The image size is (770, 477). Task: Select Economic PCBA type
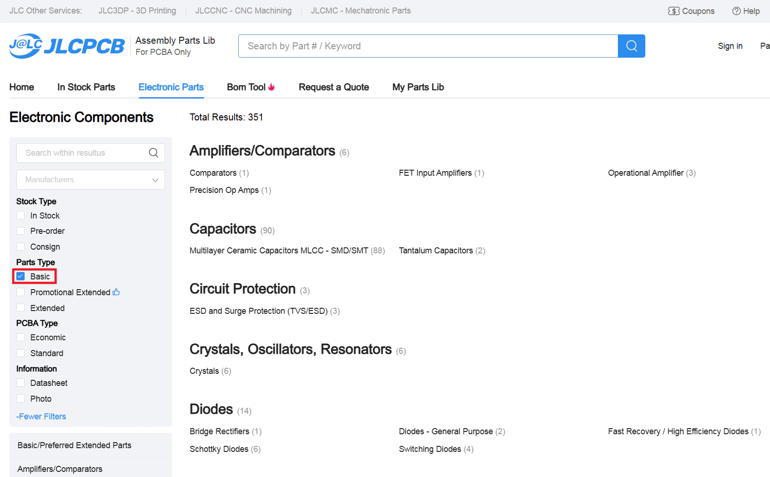pos(20,337)
